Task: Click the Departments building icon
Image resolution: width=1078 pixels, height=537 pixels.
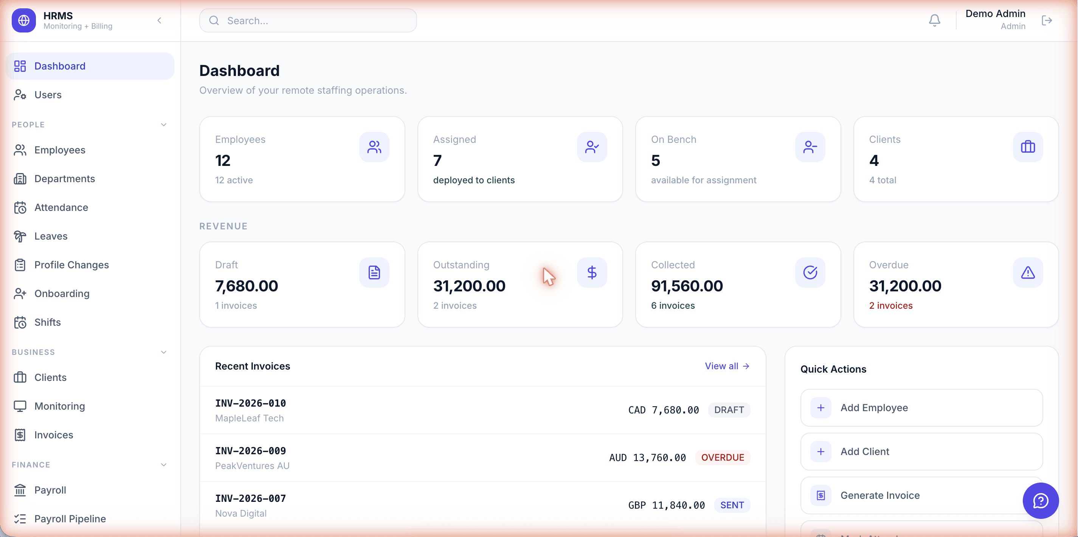Action: click(x=20, y=179)
